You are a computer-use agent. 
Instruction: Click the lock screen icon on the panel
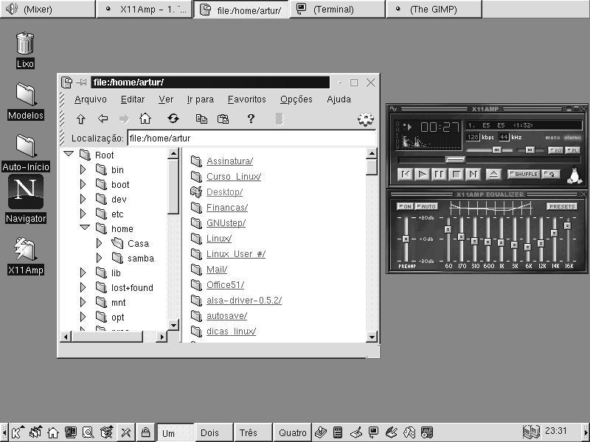pyautogui.click(x=145, y=432)
